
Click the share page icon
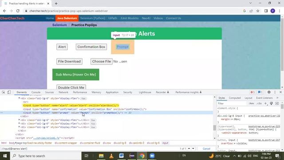251,11
